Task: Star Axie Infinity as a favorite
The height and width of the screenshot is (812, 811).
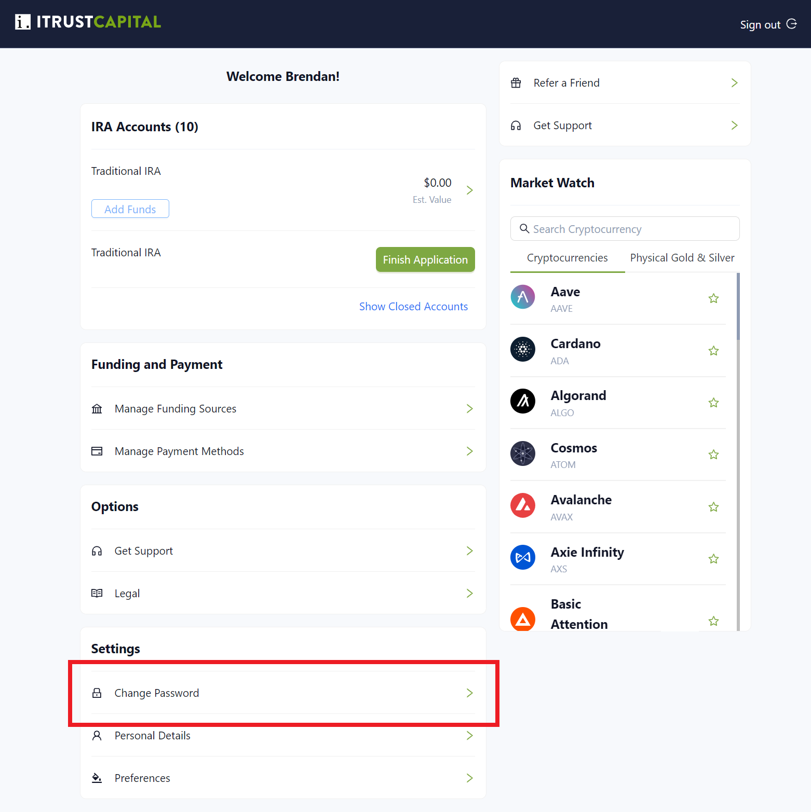Action: (x=714, y=559)
